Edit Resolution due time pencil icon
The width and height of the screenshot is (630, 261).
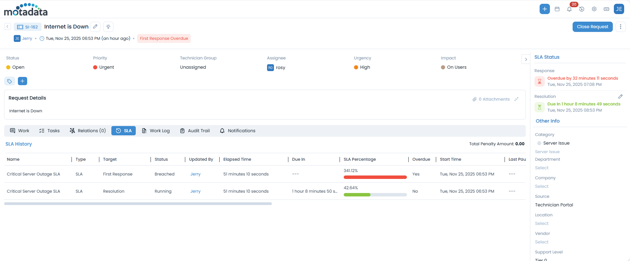620,97
